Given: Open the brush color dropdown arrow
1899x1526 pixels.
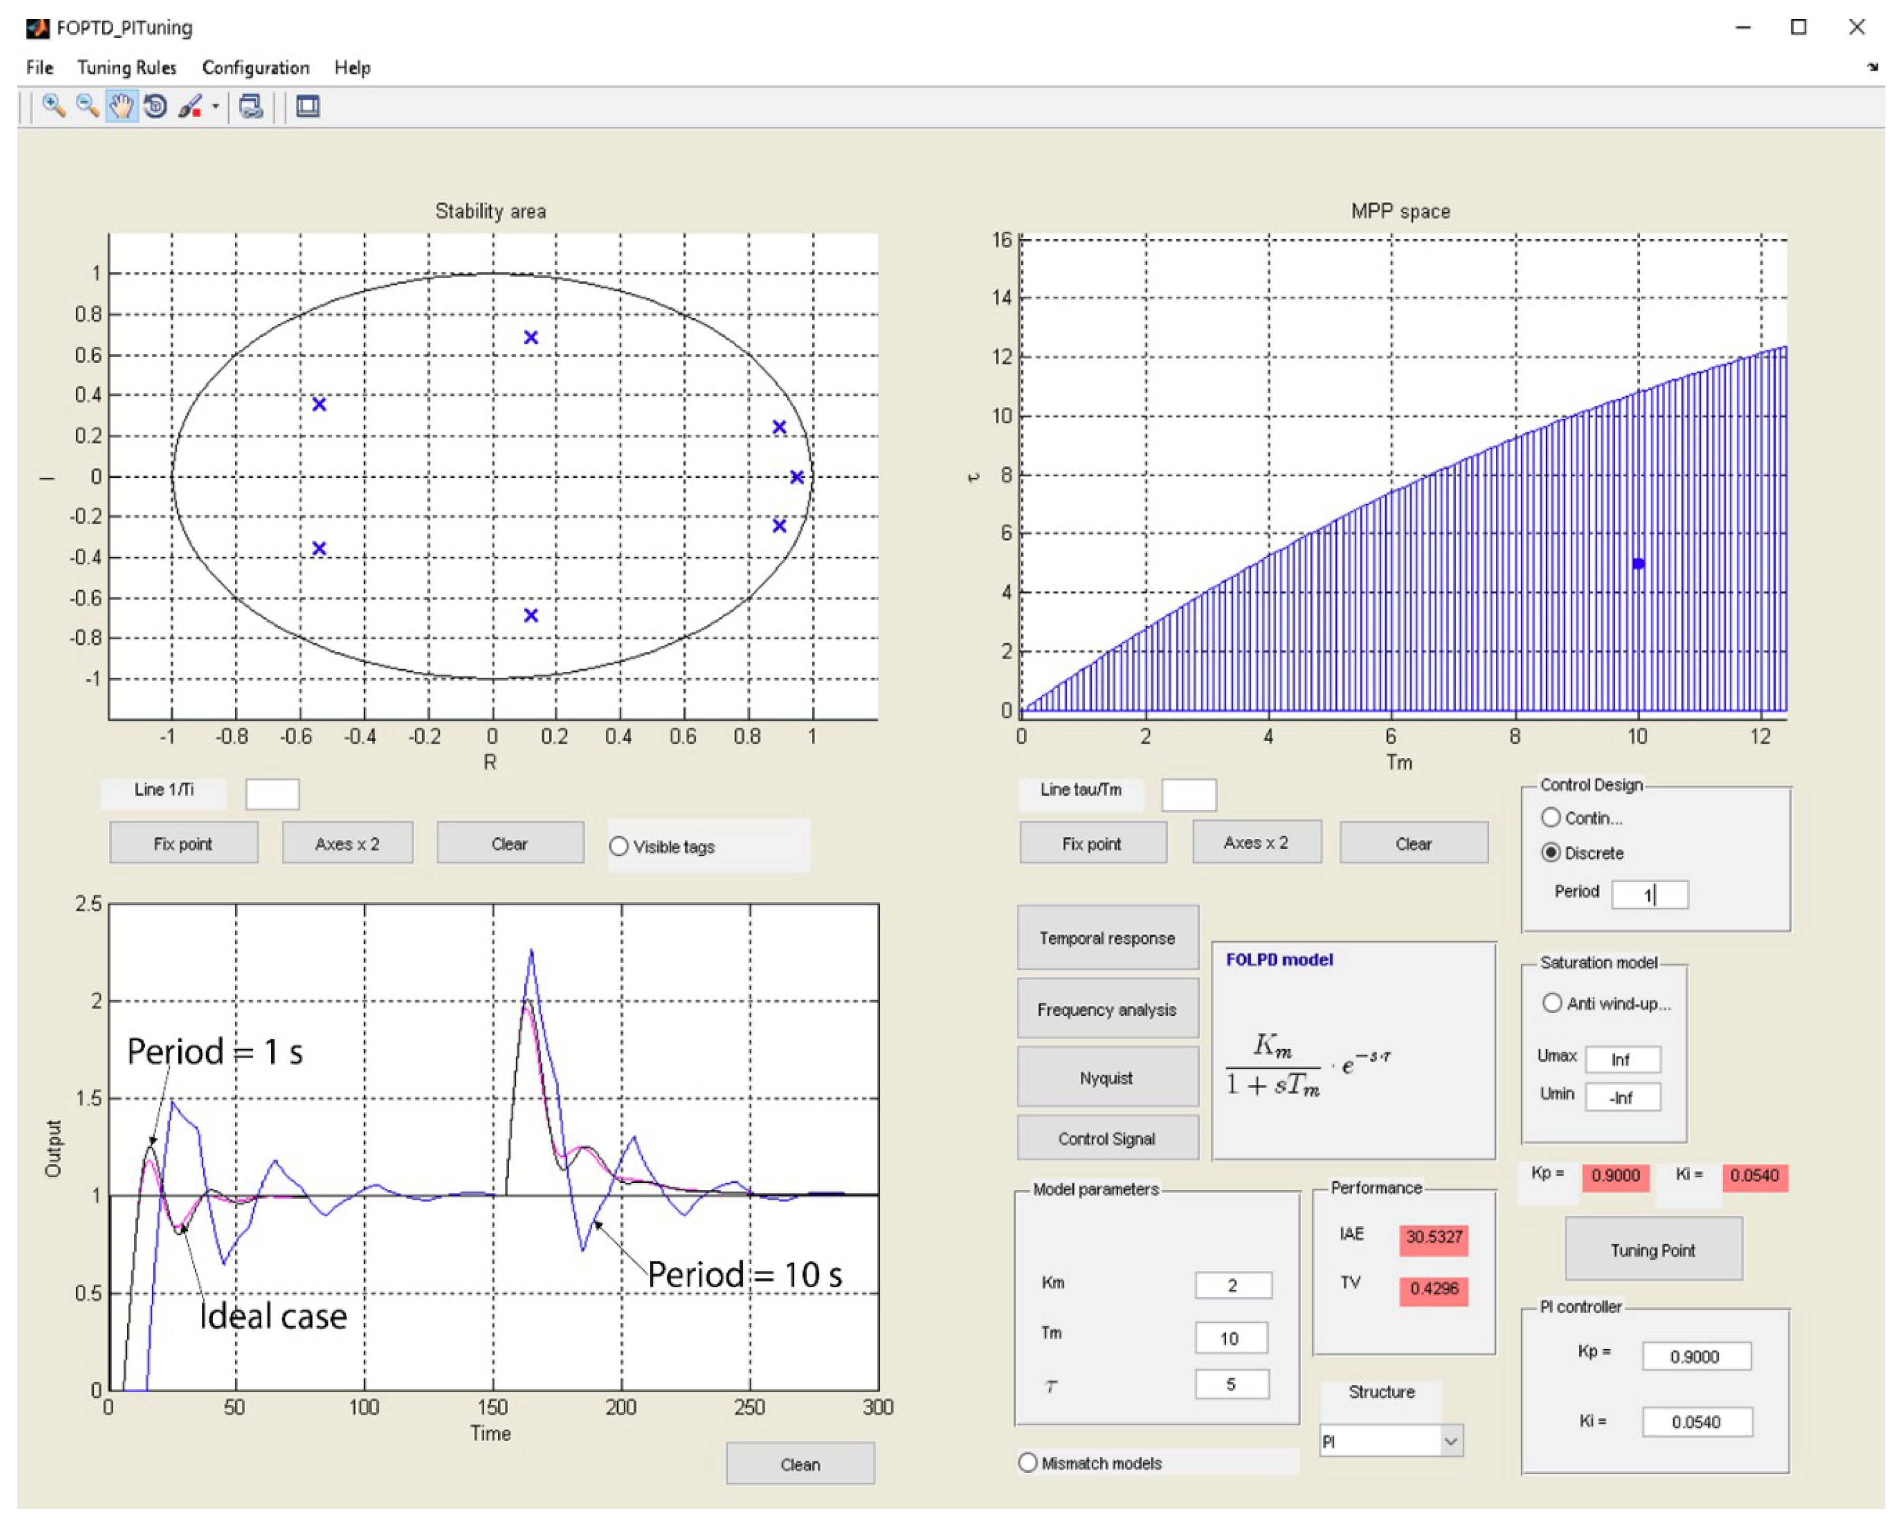Looking at the screenshot, I should point(215,106).
